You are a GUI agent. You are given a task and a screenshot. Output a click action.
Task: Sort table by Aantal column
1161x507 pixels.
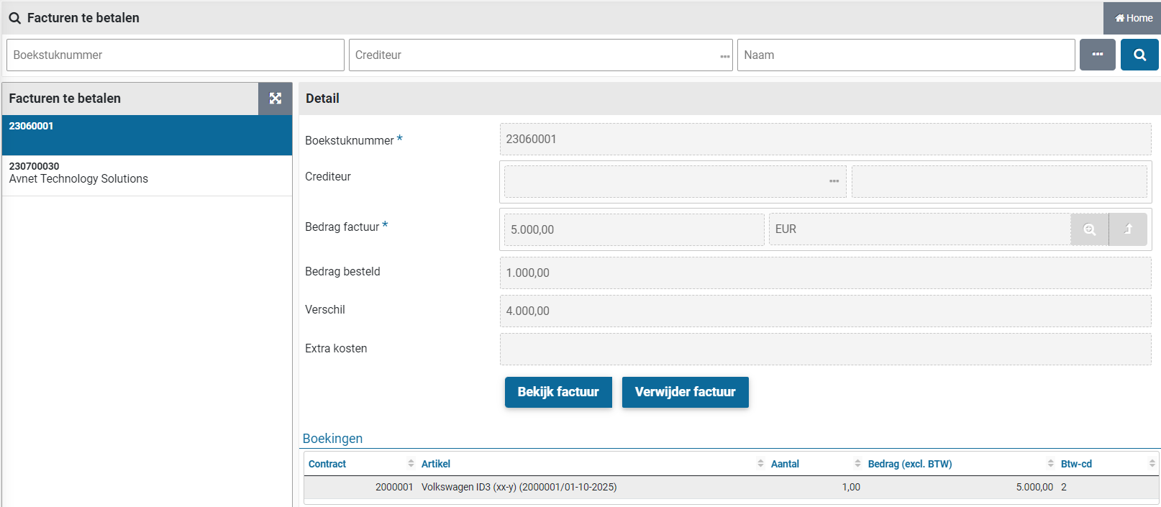tap(785, 464)
